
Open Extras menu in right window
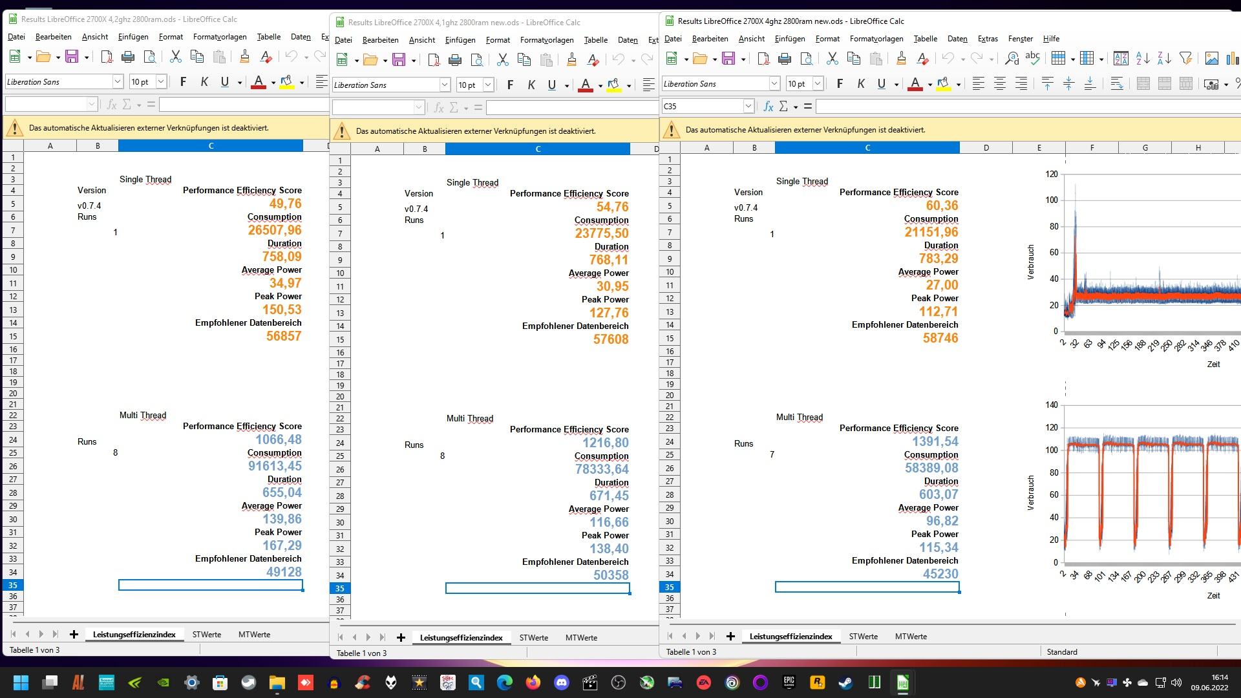coord(988,39)
